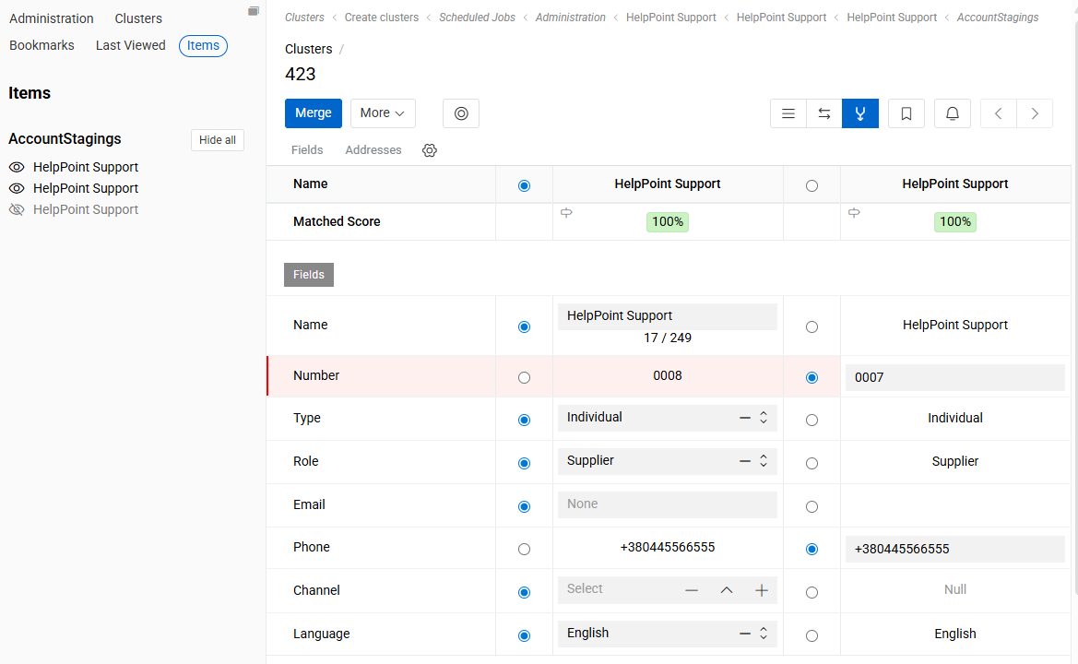This screenshot has width=1078, height=664.
Task: Click Hide all button
Action: pos(218,140)
